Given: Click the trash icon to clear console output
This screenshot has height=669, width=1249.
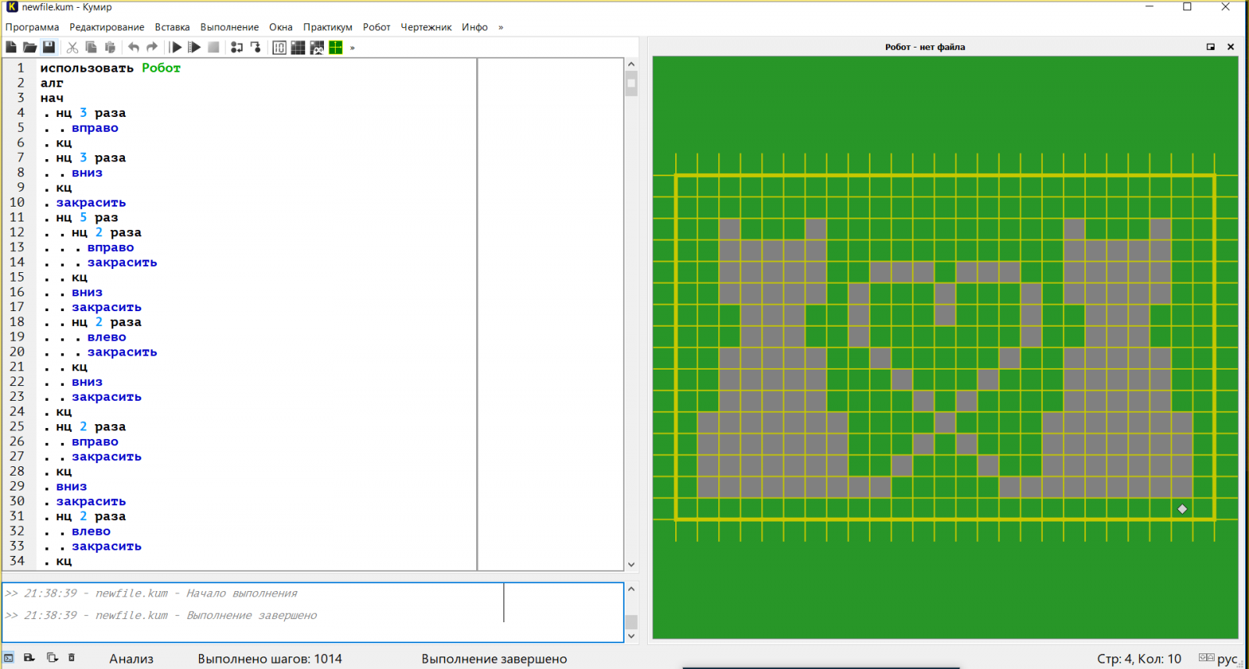Looking at the screenshot, I should point(71,658).
